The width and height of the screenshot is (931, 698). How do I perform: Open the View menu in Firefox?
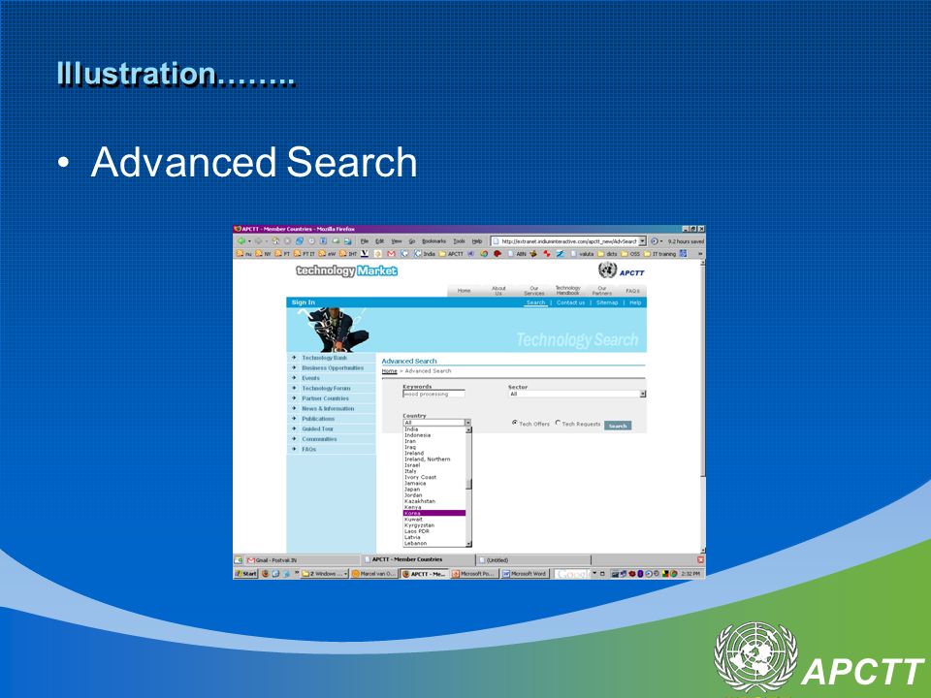point(396,241)
